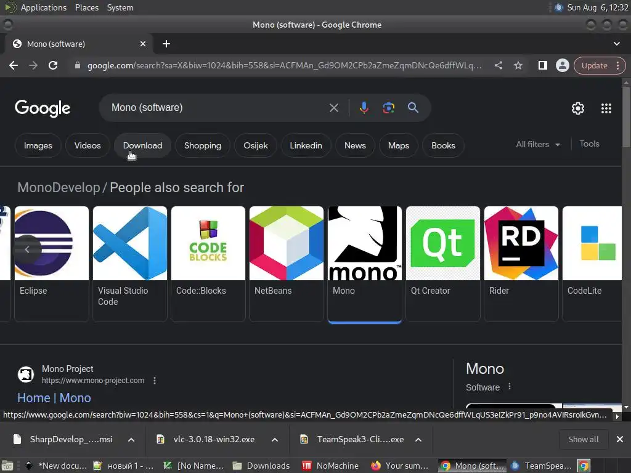This screenshot has height=473, width=631.
Task: View site information lock icon
Action: click(x=78, y=65)
